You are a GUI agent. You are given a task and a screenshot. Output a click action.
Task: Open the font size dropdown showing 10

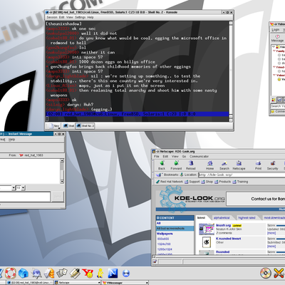coord(23,188)
